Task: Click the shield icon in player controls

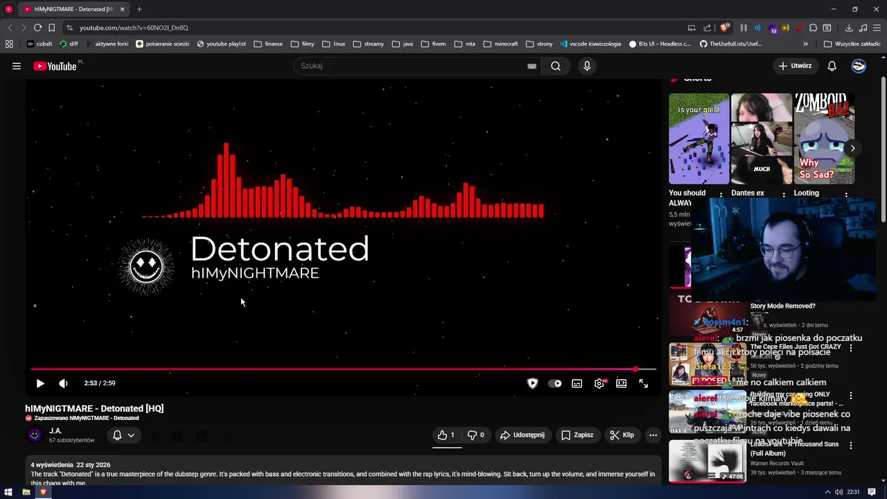Action: click(532, 383)
